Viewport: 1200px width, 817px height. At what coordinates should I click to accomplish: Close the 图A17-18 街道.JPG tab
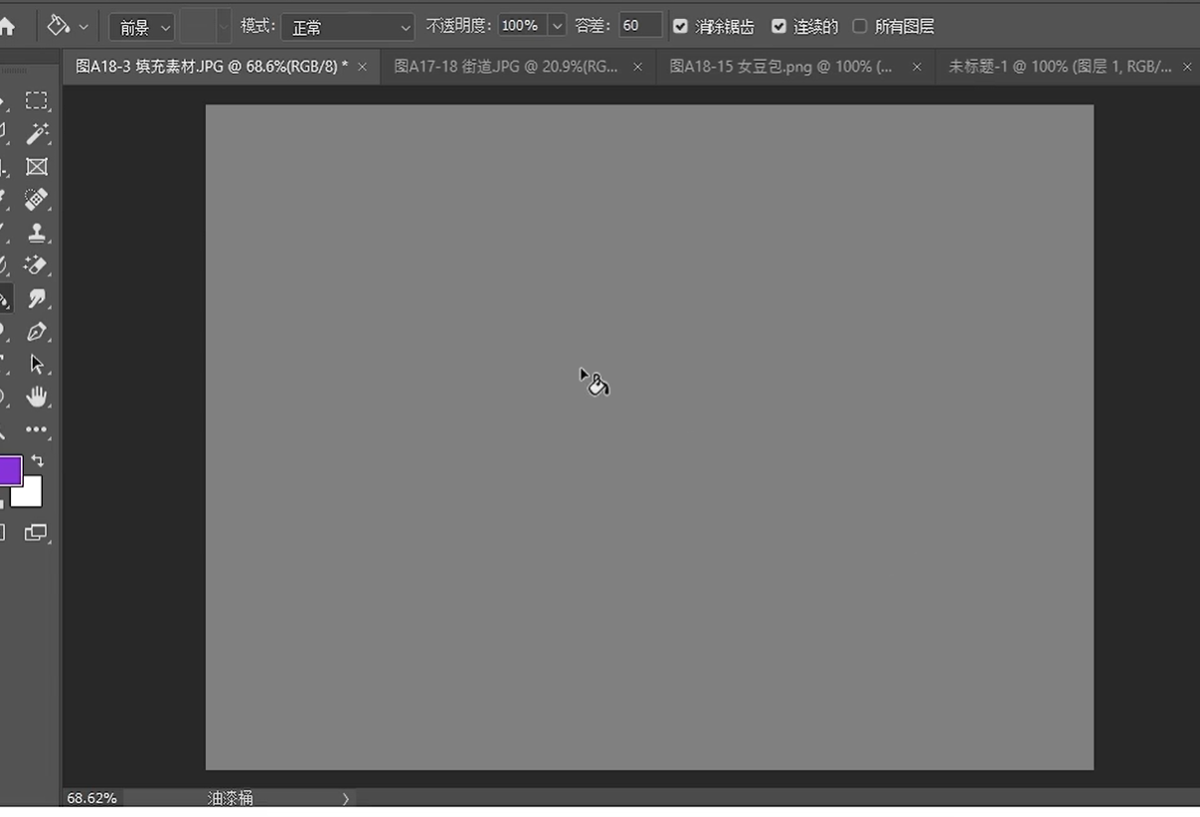(637, 67)
